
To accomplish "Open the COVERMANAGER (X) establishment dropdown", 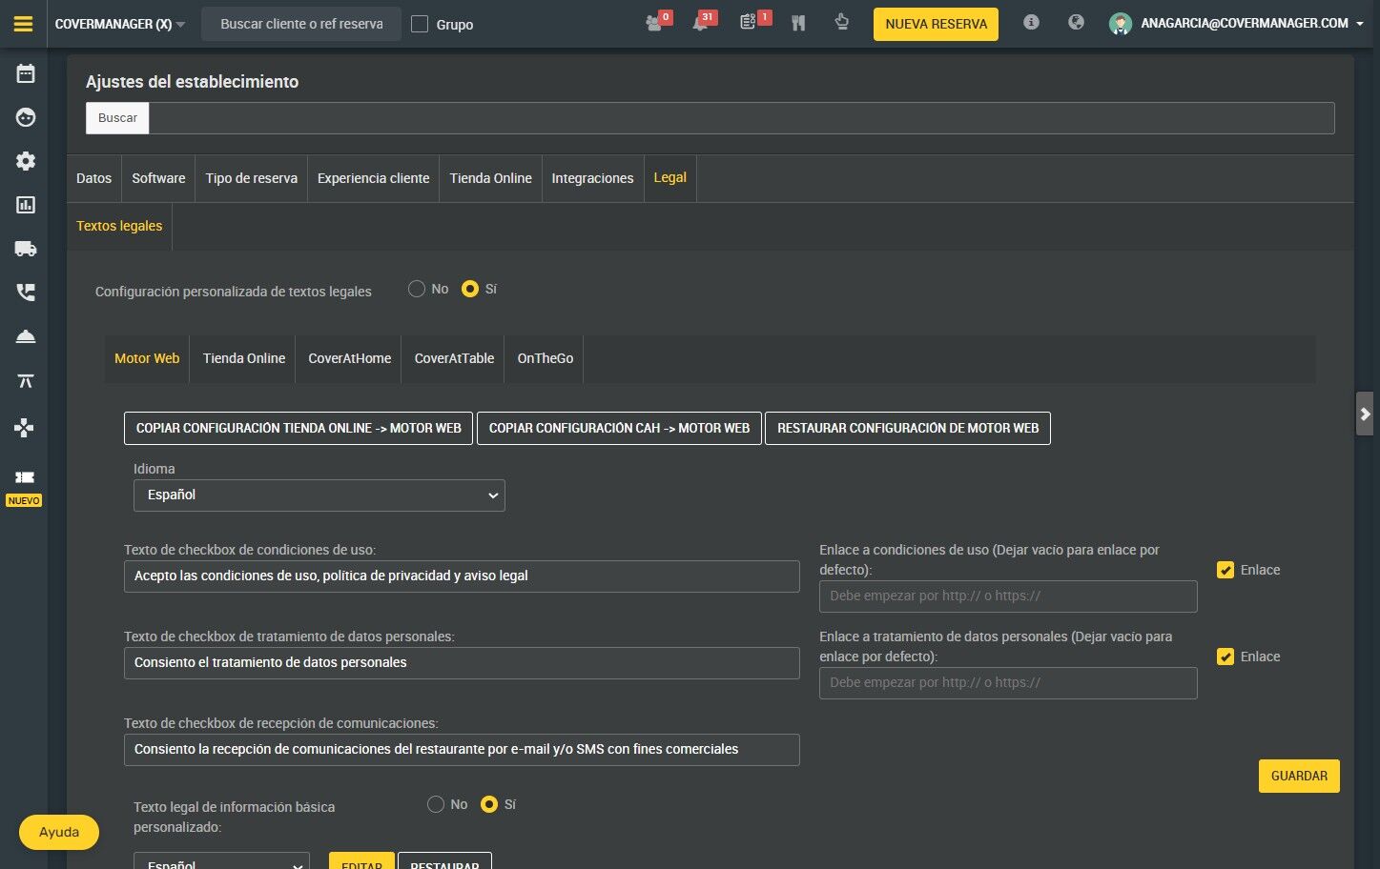I will (x=120, y=24).
